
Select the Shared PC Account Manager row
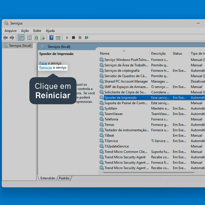pos(152,81)
